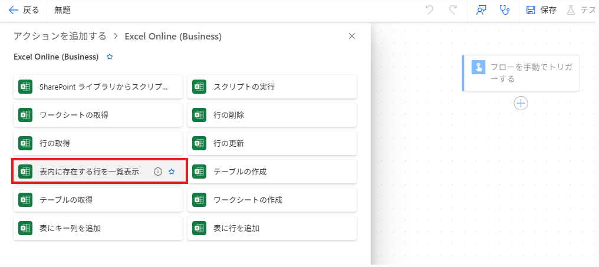
Task: Click Excel icon on テーブルの取得
Action: 25,200
